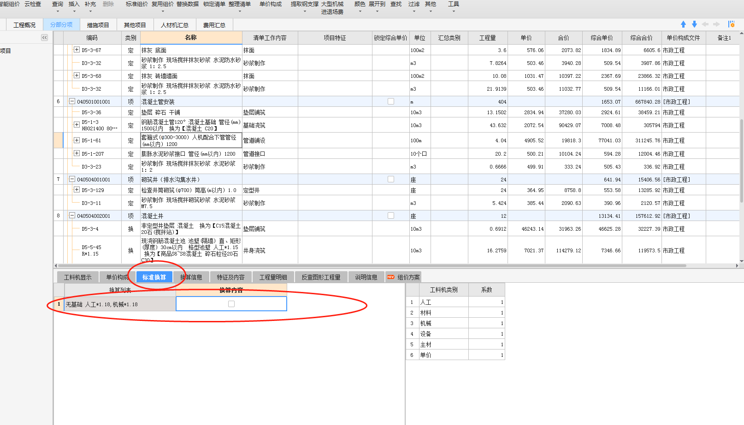744x425 pixels.
Task: Switch to the 其他项目 tab
Action: 135,25
